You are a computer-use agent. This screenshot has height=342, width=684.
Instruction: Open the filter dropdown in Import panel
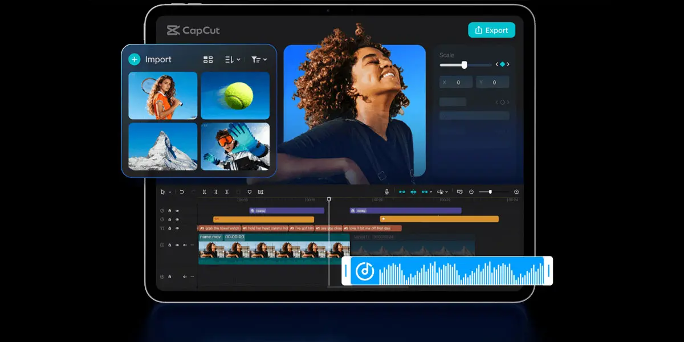coord(259,59)
